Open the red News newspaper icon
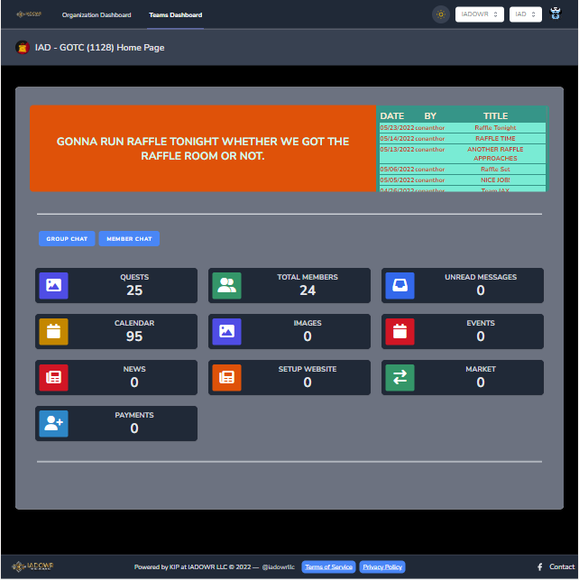The image size is (579, 580). 53,377
